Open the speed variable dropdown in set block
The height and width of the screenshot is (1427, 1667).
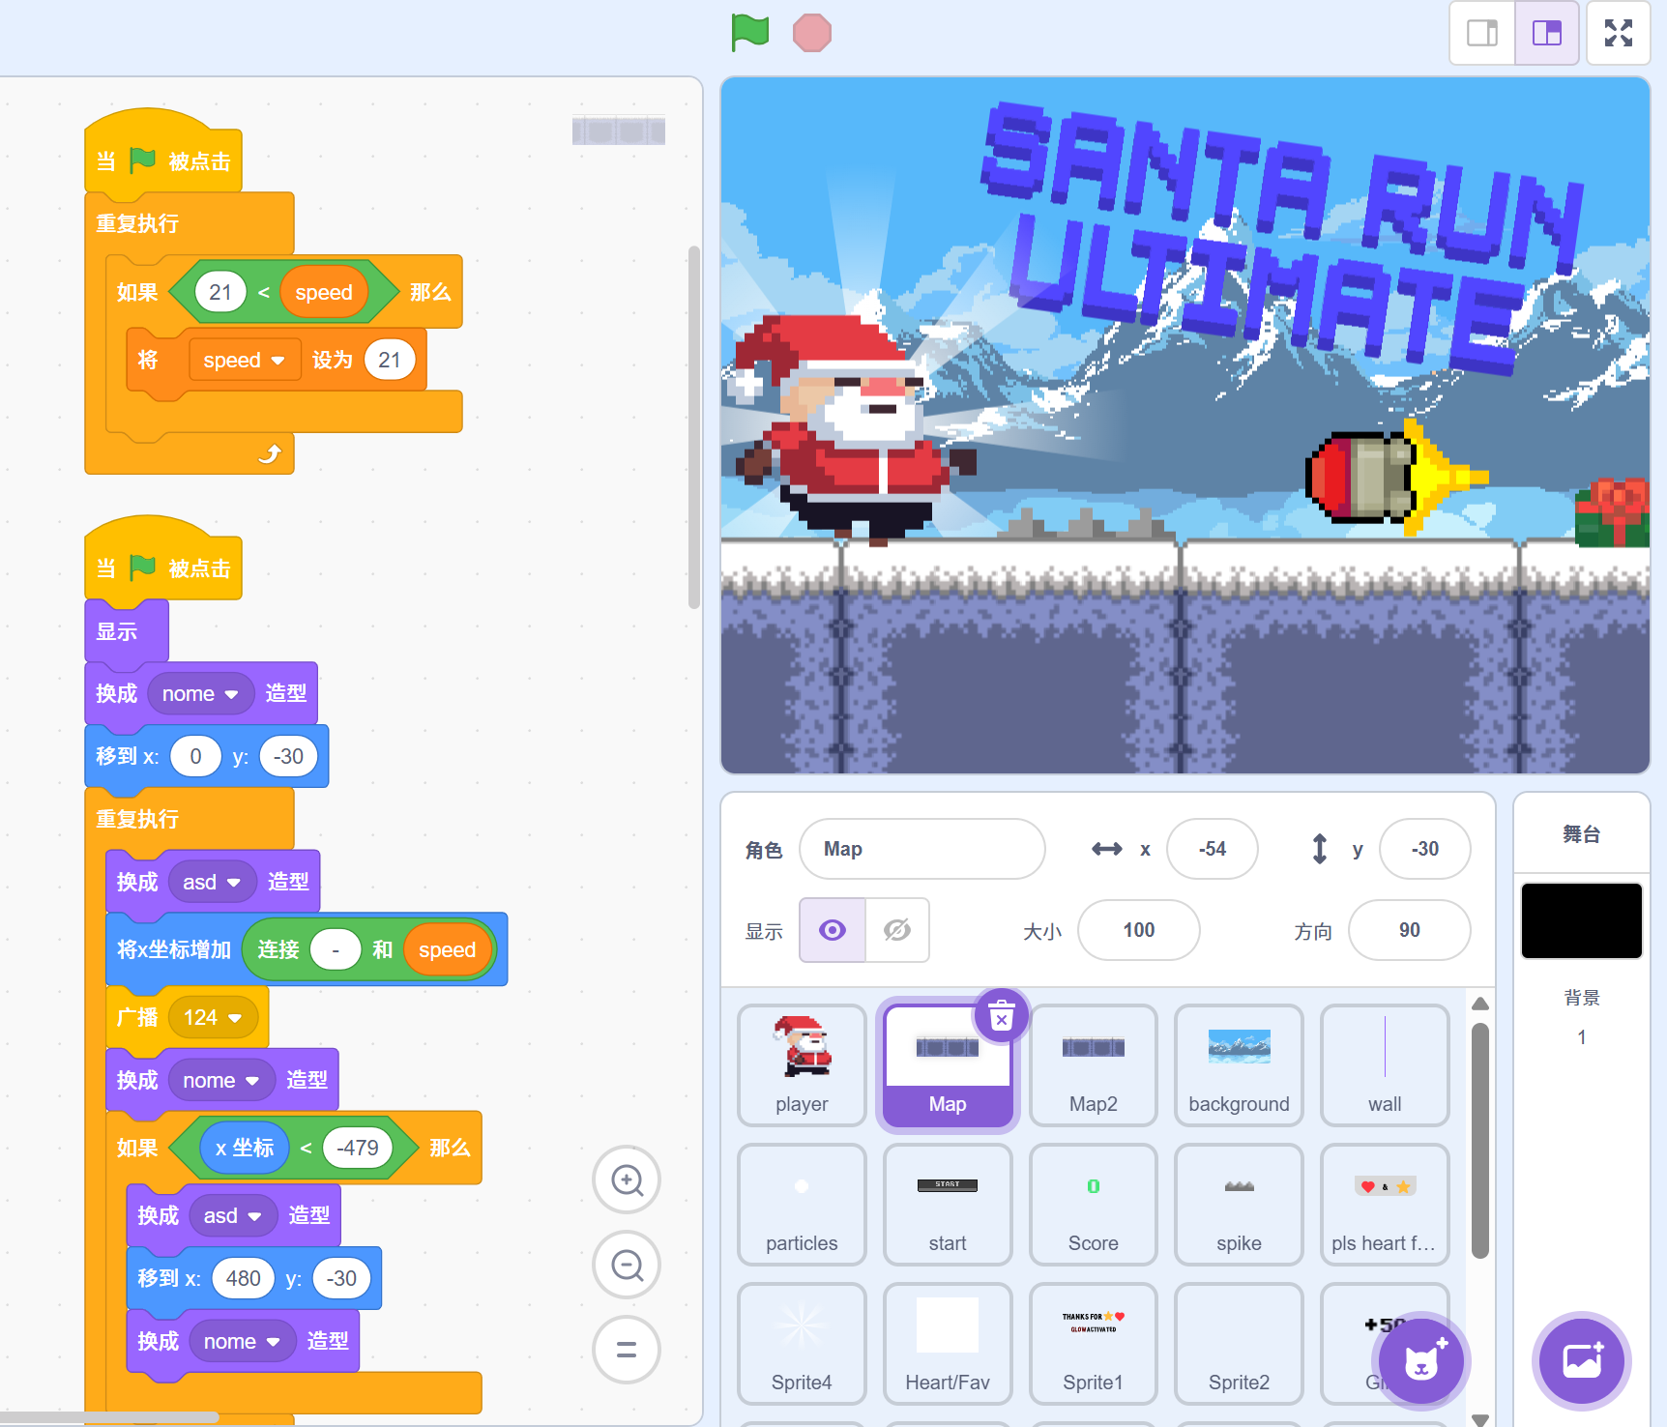278,361
